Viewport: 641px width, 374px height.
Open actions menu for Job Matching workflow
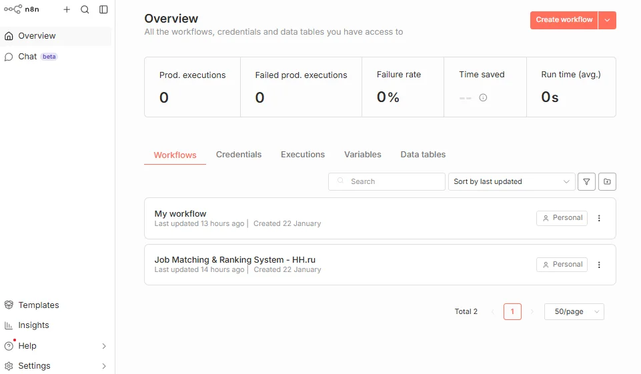tap(599, 265)
